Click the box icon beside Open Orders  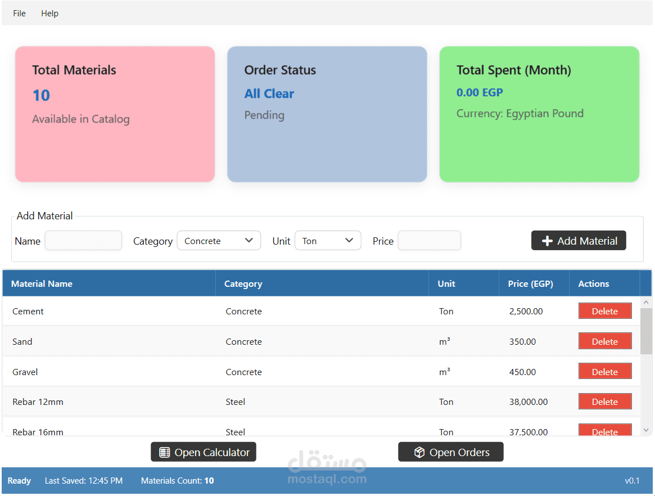419,453
